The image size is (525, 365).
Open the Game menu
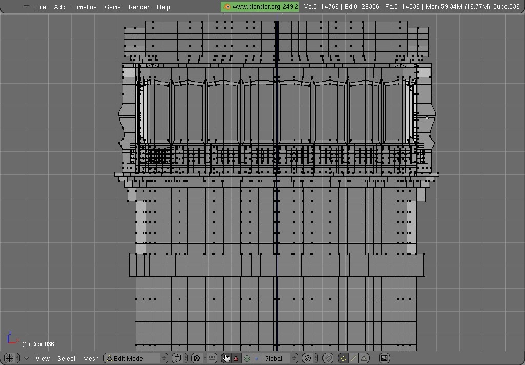pos(112,7)
